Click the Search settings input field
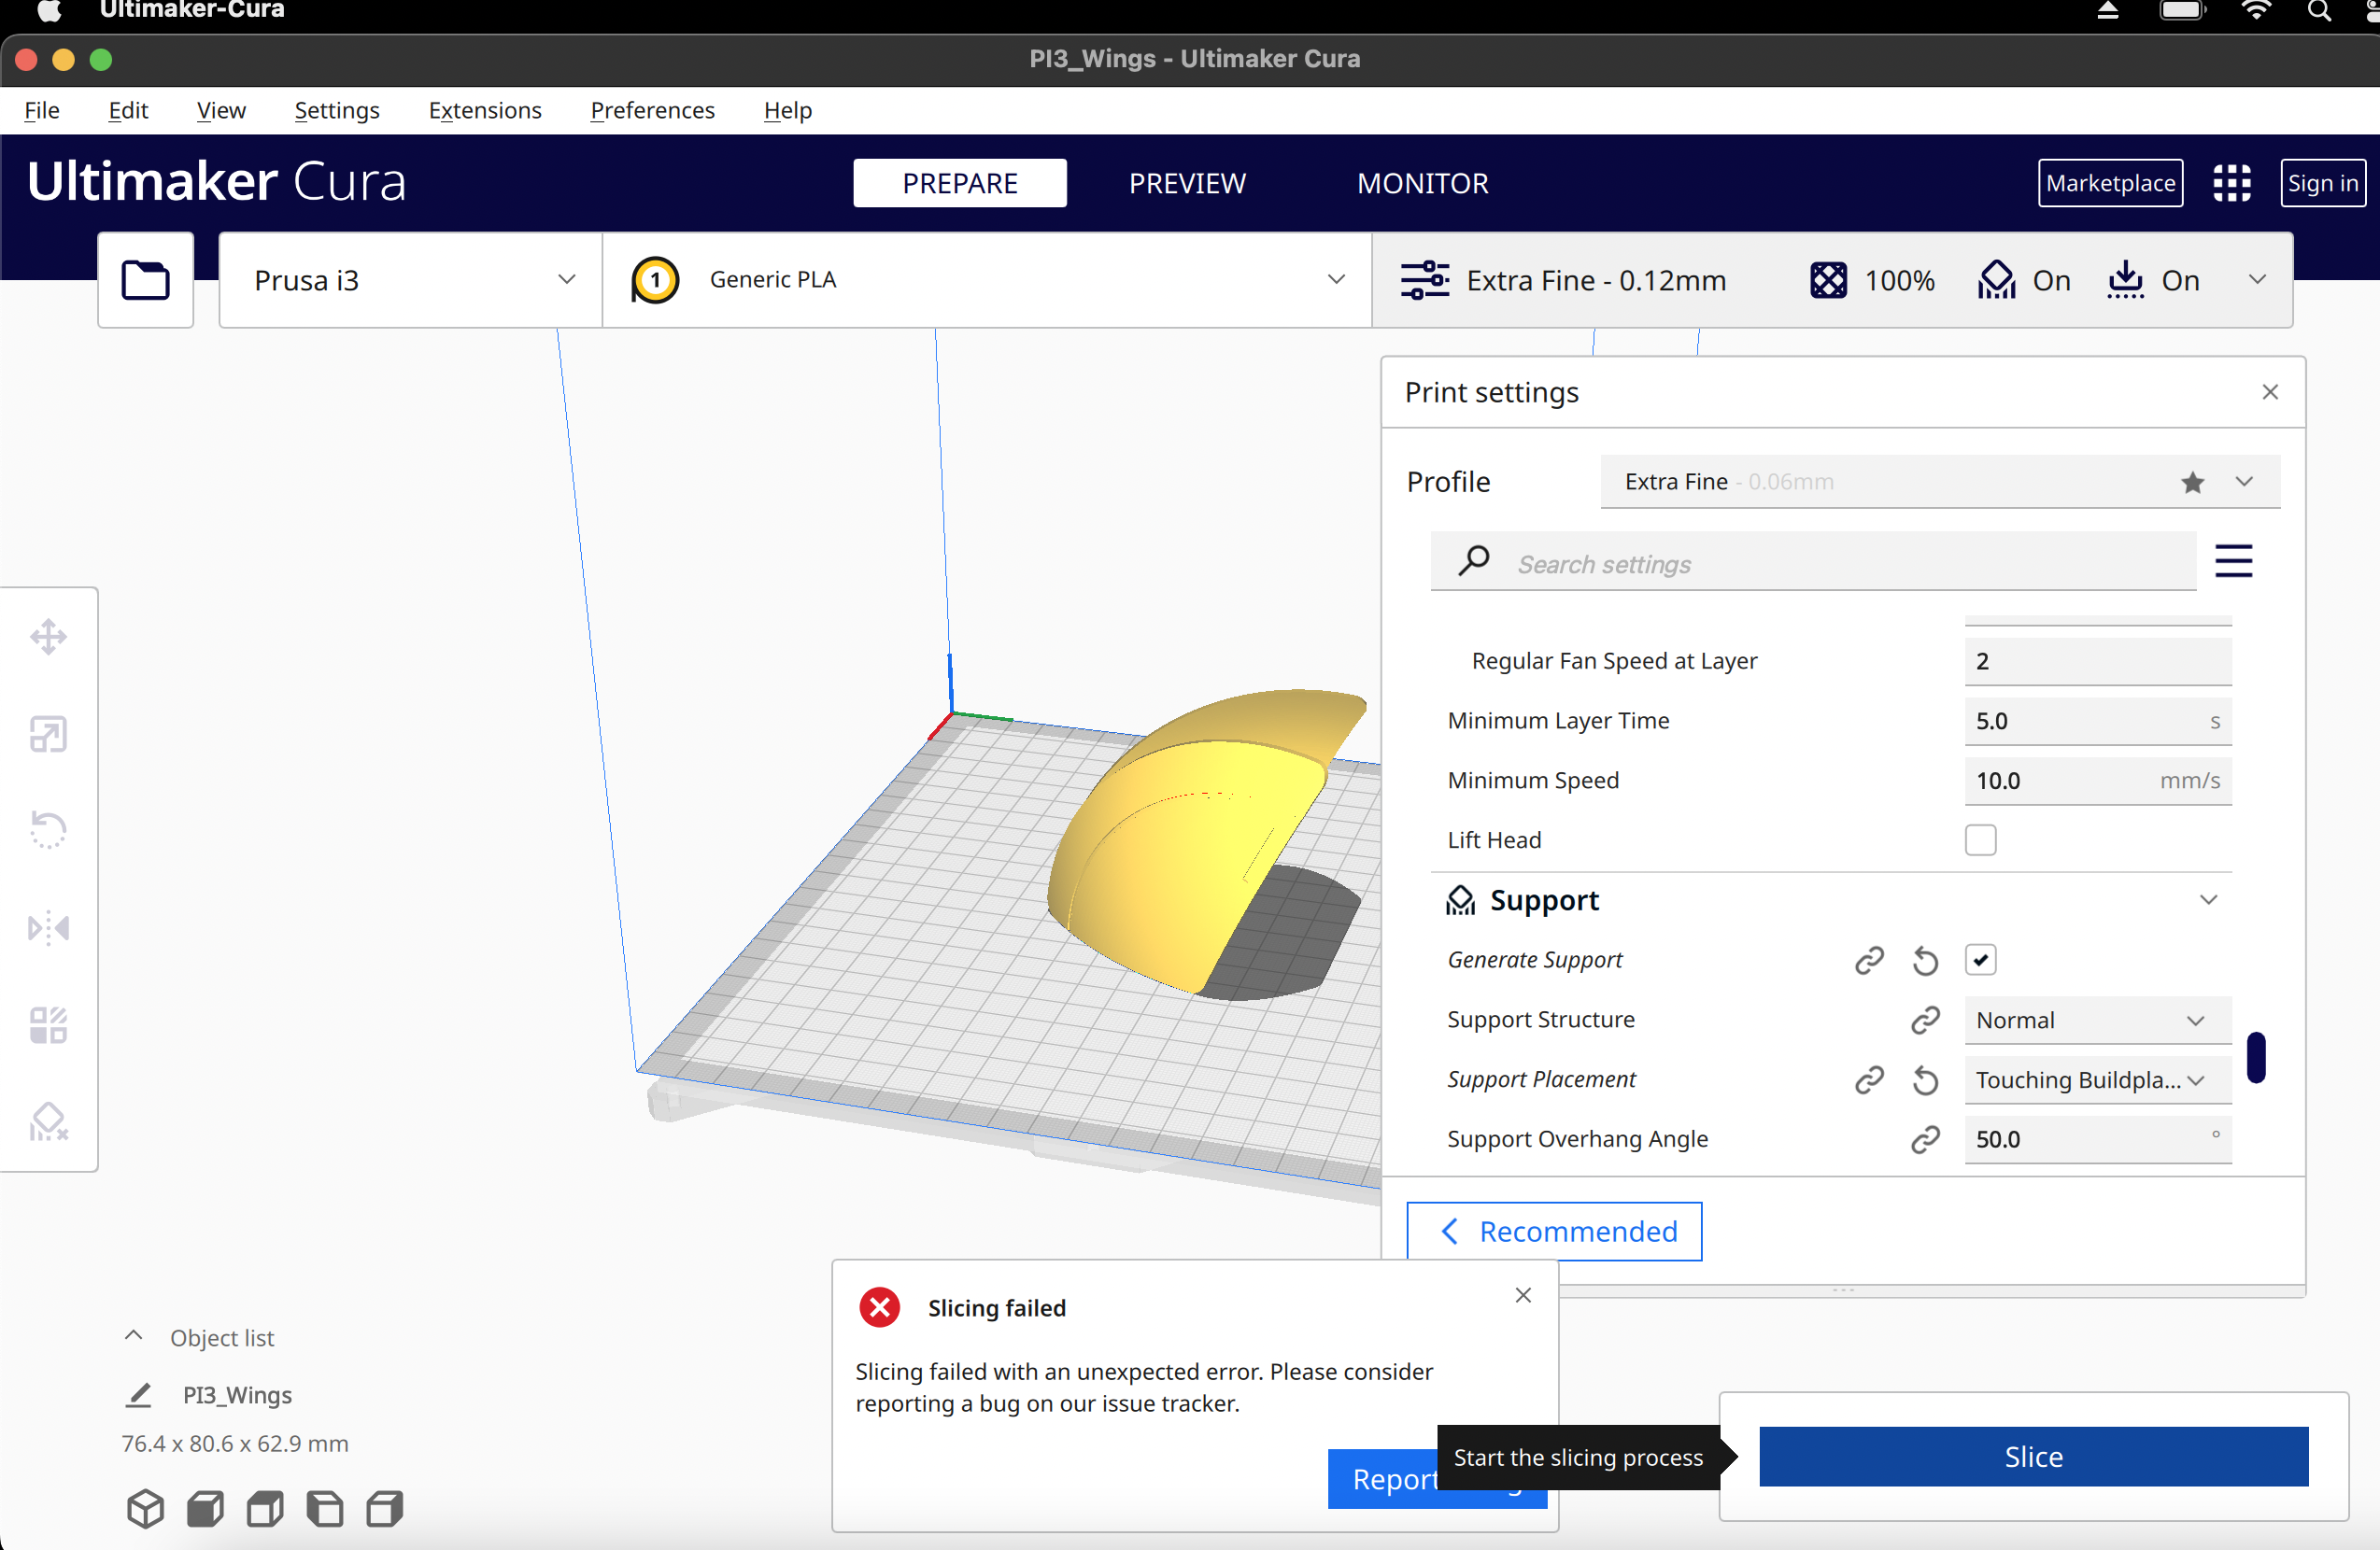Screen dimensions: 2380x1550 1810,563
